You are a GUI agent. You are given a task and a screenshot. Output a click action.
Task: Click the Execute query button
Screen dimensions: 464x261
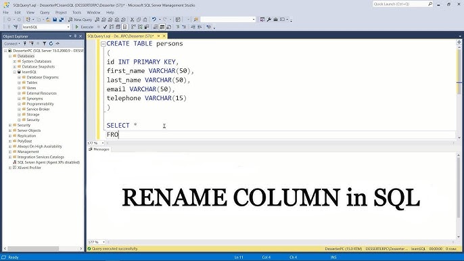tap(85, 27)
